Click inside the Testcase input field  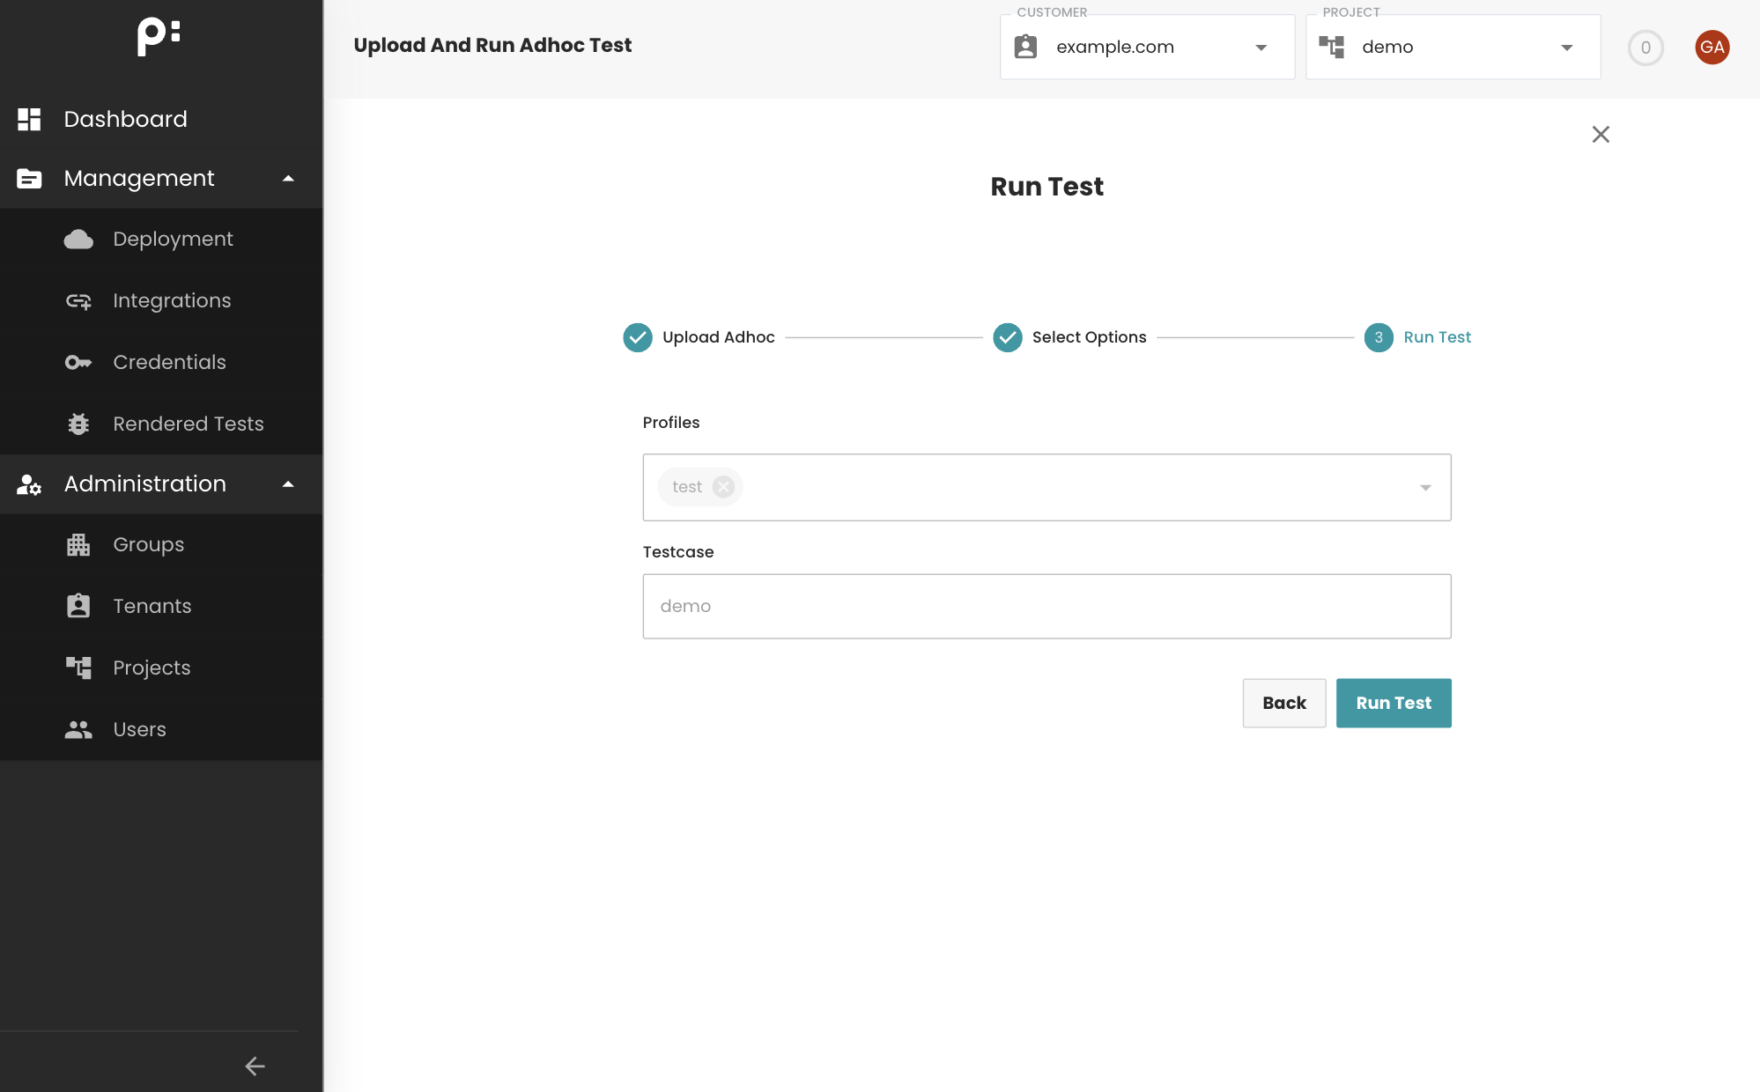(1046, 606)
